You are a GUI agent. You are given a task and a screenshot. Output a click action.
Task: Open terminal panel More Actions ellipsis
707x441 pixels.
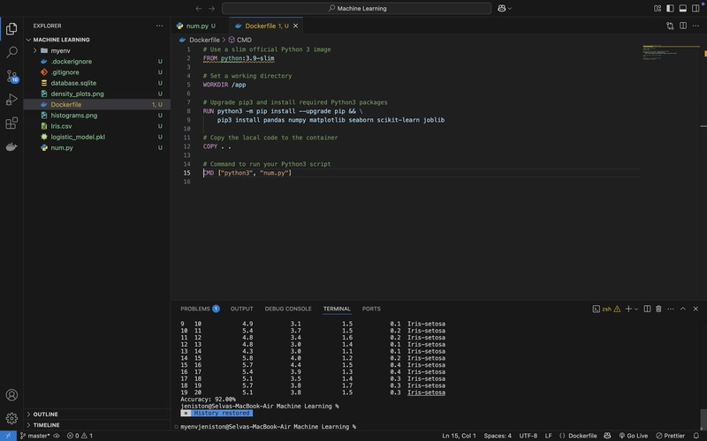click(671, 309)
